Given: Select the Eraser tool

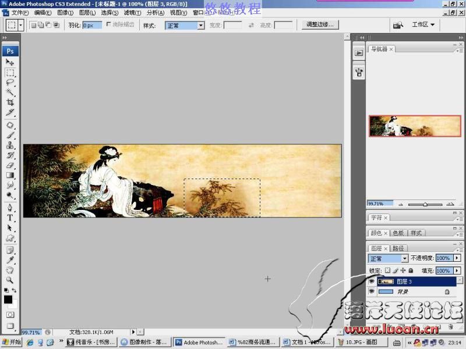Looking at the screenshot, I should click(10, 165).
